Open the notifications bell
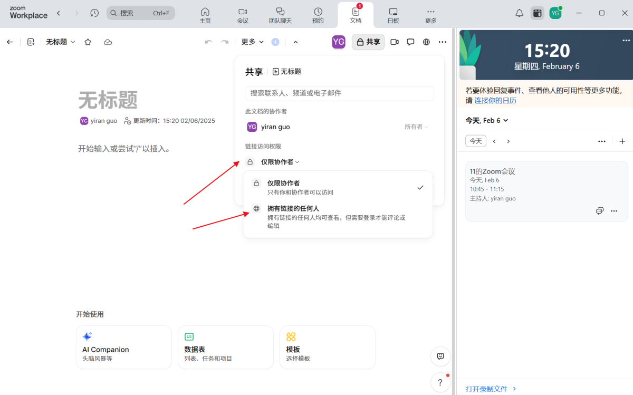 coord(519,13)
